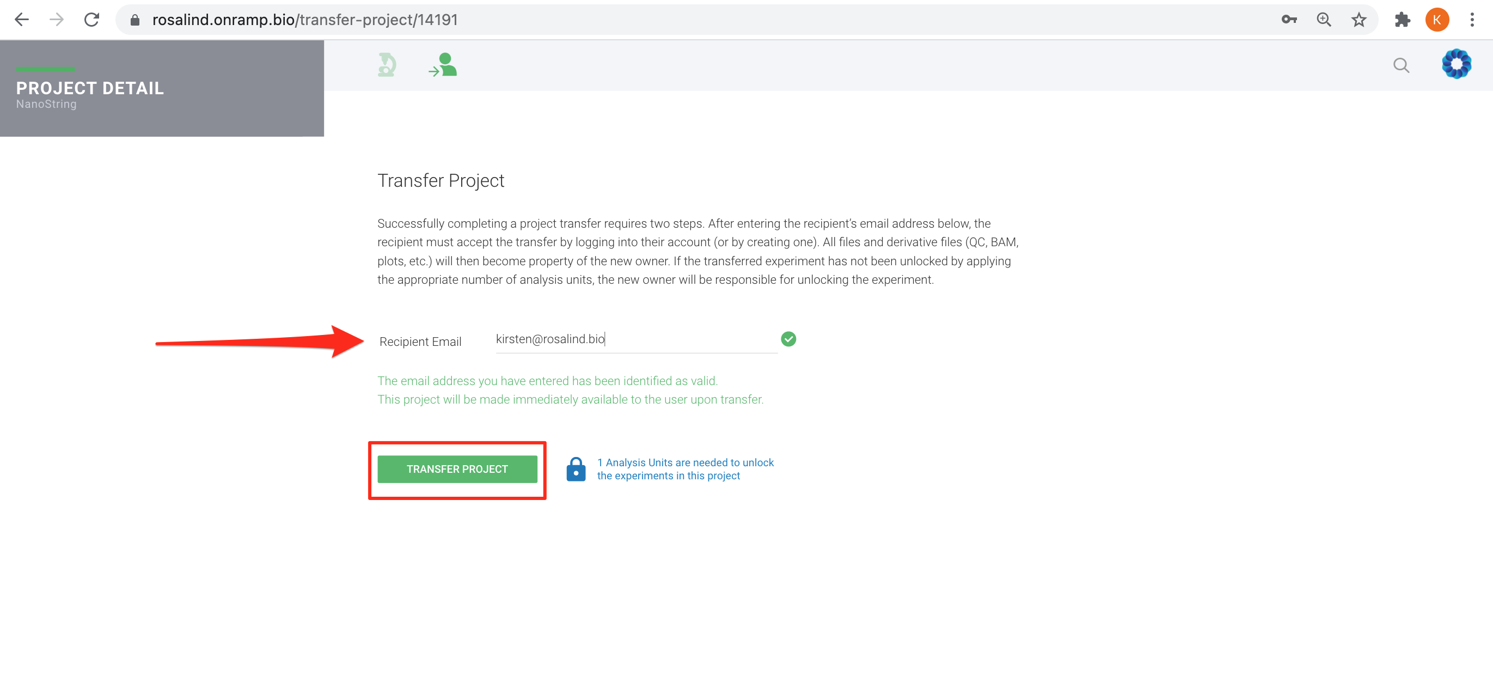Click the browser forward arrow

56,20
